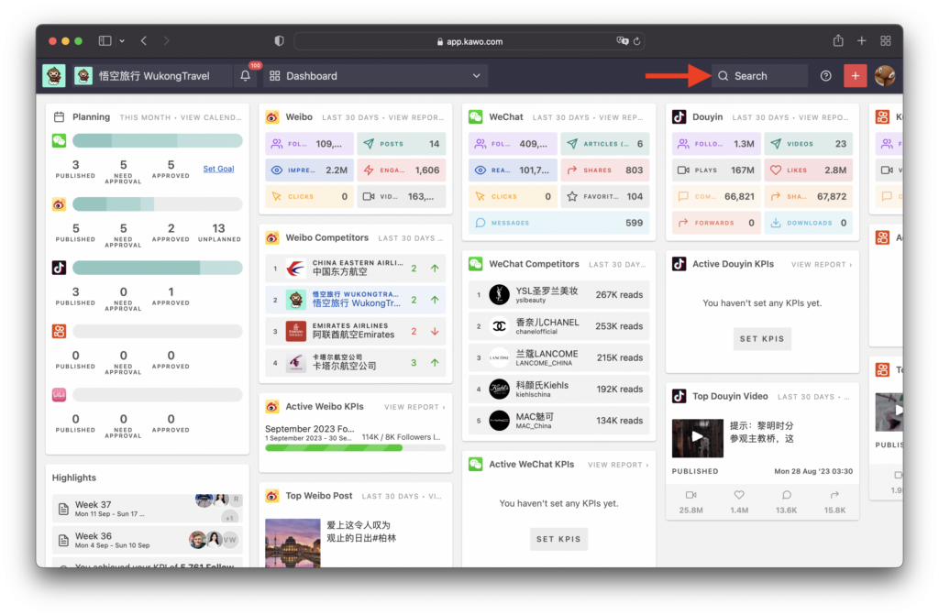Image resolution: width=939 pixels, height=615 pixels.
Task: Click the Weibo Posts 14 metric
Action: (x=402, y=144)
